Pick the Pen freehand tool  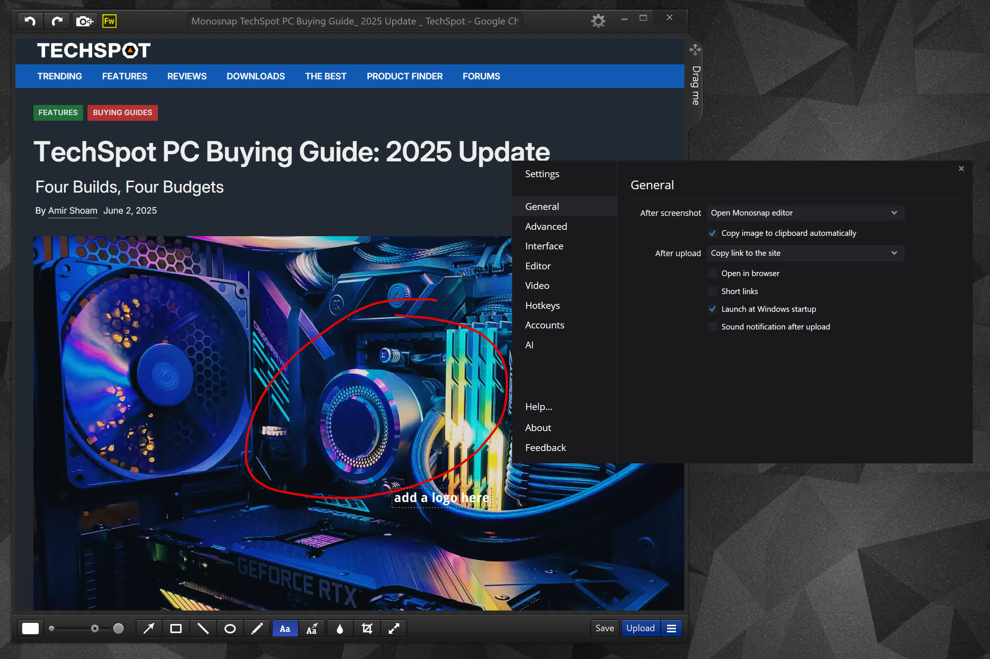pyautogui.click(x=257, y=628)
